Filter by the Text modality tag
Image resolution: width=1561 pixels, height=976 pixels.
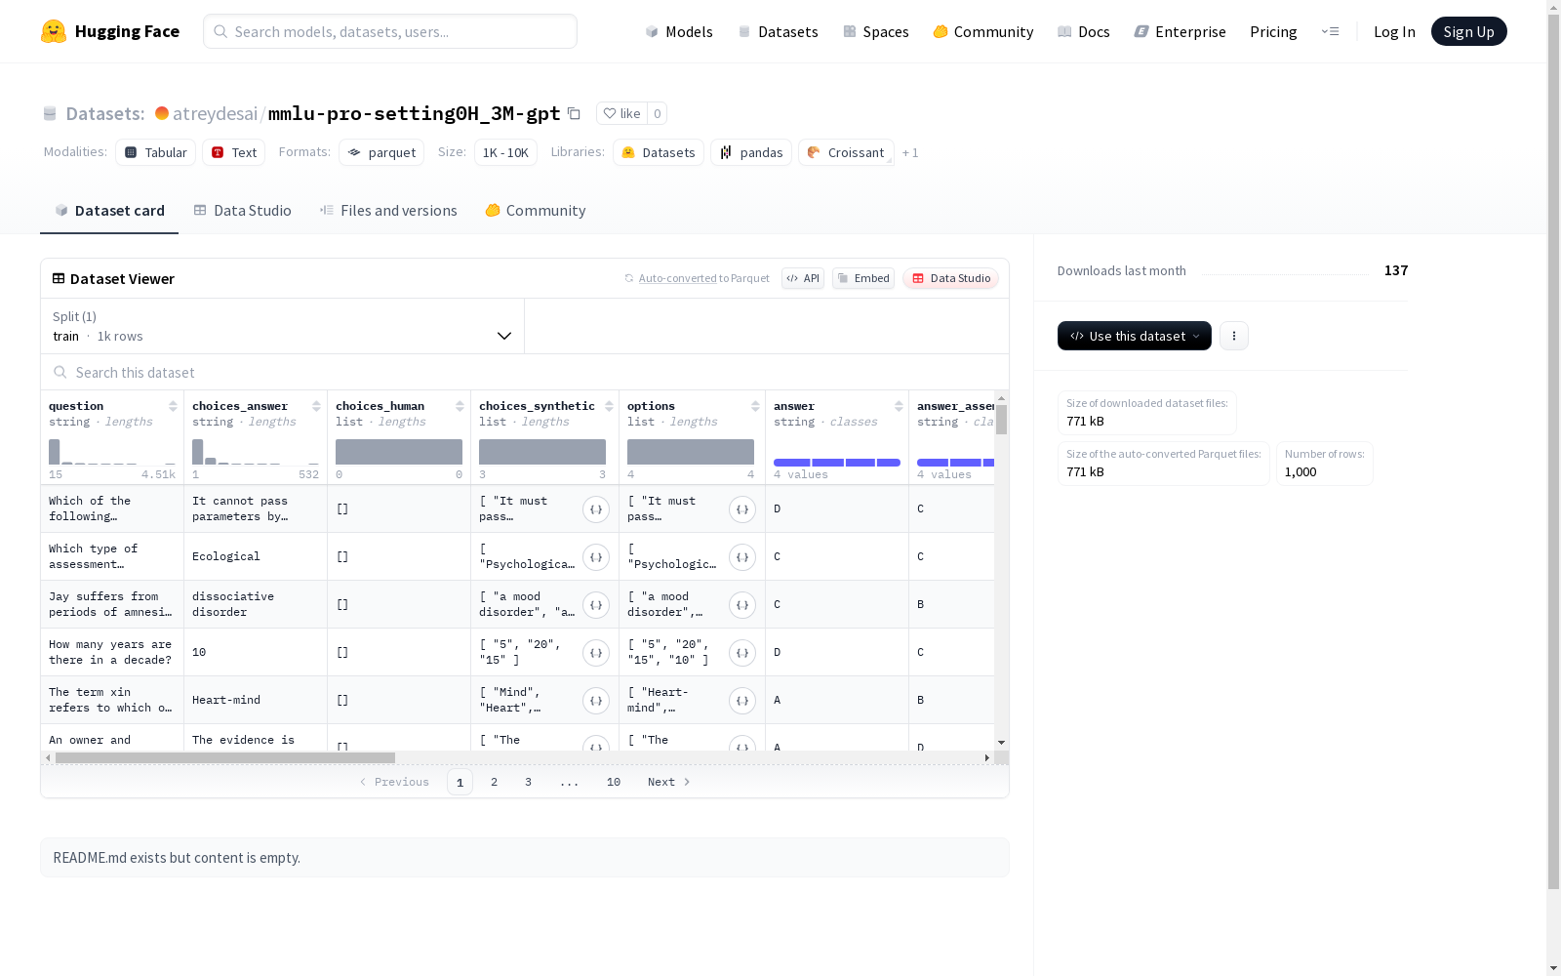[x=234, y=152]
